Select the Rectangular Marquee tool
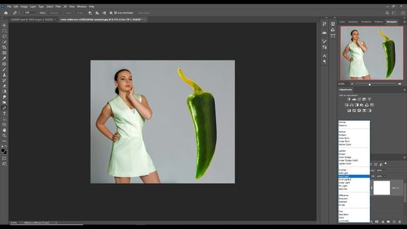Viewport: 407px width, 229px height. [4, 31]
